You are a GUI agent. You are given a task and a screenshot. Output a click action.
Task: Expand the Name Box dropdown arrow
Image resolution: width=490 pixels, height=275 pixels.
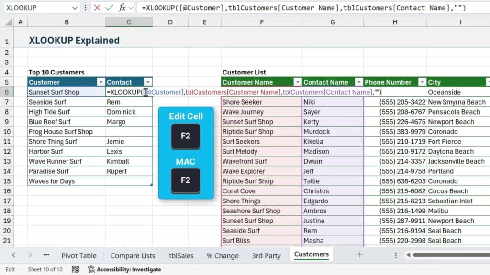[x=74, y=8]
